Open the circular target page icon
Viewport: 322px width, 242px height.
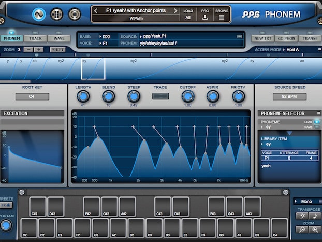75,14
